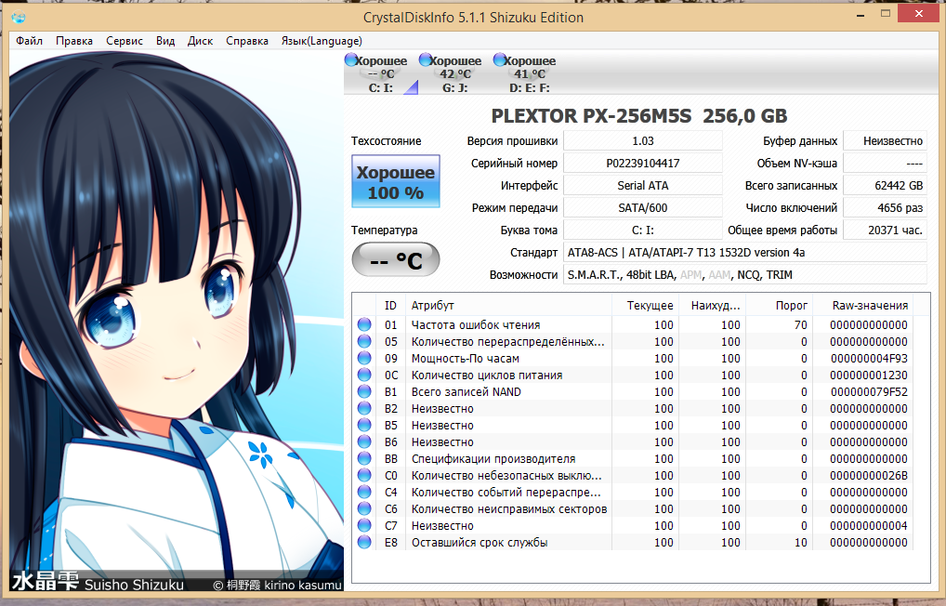Viewport: 946px width, 606px height.
Task: Click status orb for attribute 0C
Action: [x=364, y=375]
